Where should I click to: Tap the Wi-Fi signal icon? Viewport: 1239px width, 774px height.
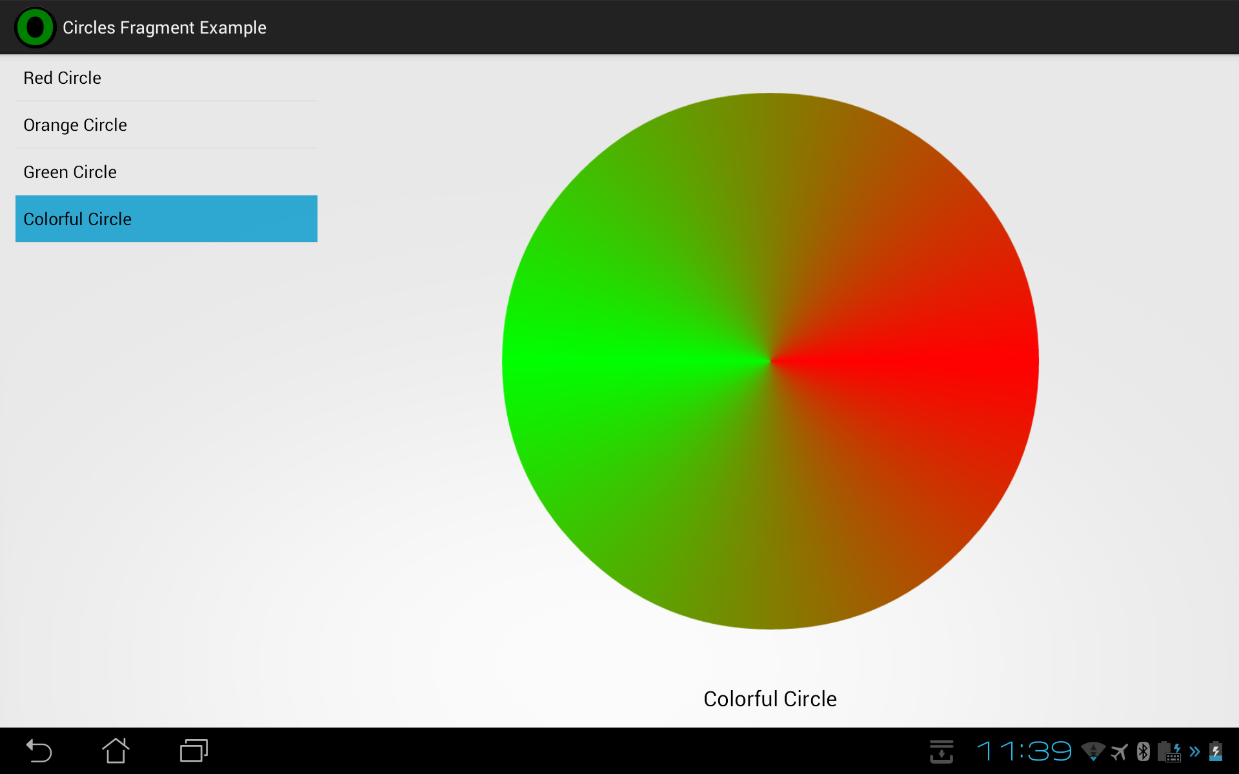click(x=1093, y=751)
